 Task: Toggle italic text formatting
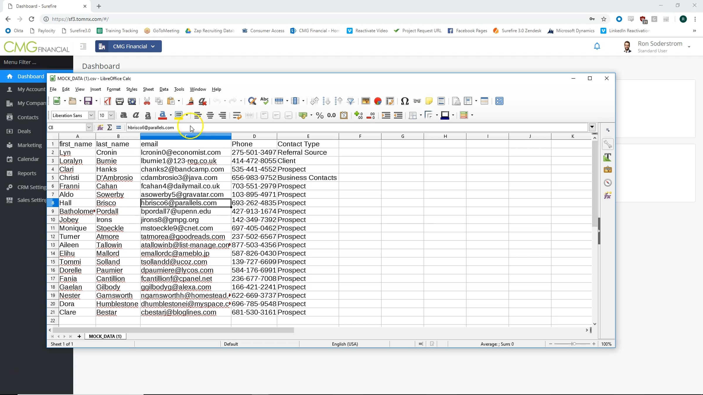coord(136,115)
